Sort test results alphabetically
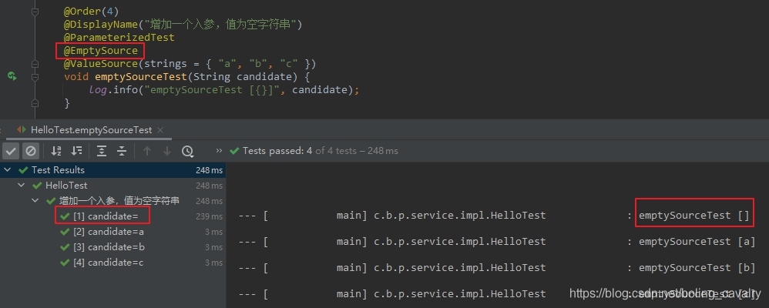 coord(56,151)
